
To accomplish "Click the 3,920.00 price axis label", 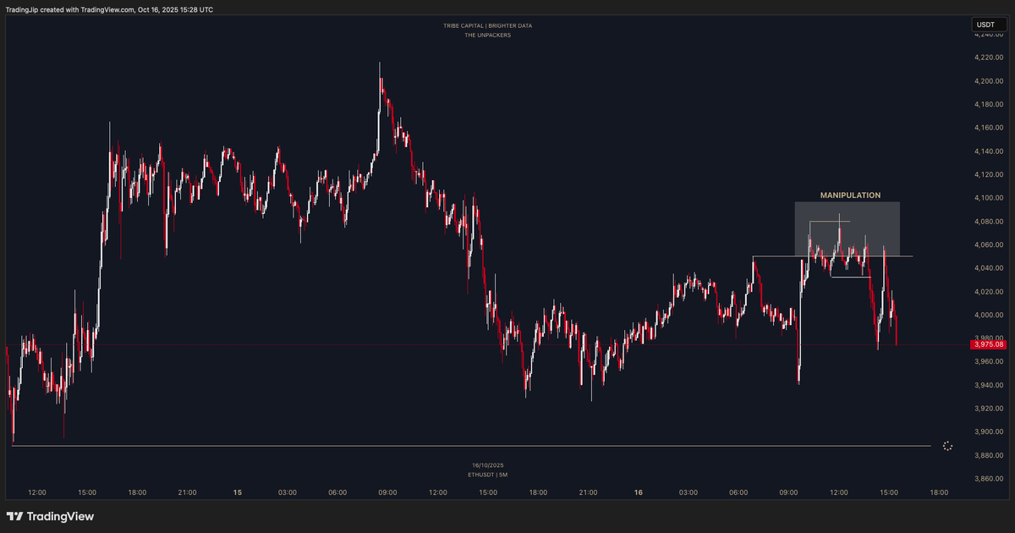I will (988, 409).
